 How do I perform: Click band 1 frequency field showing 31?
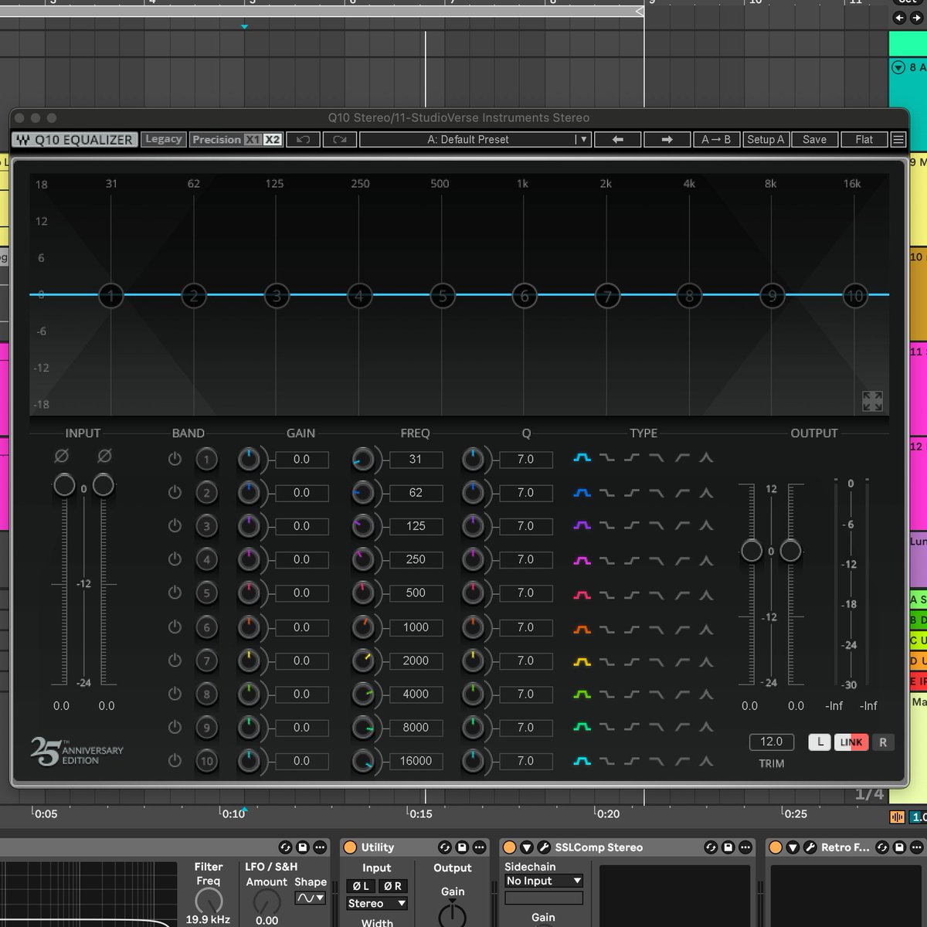pos(416,459)
